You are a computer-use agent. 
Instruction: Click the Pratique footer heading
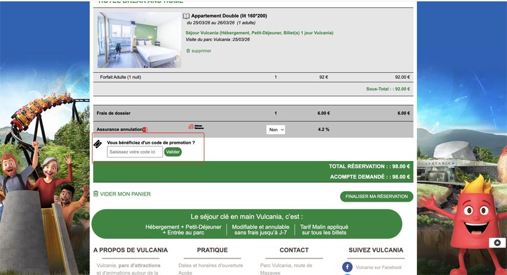(212, 250)
